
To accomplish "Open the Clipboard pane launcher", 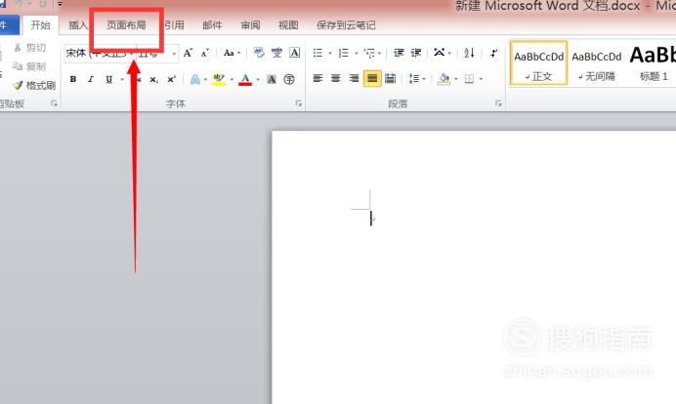I will coord(54,103).
